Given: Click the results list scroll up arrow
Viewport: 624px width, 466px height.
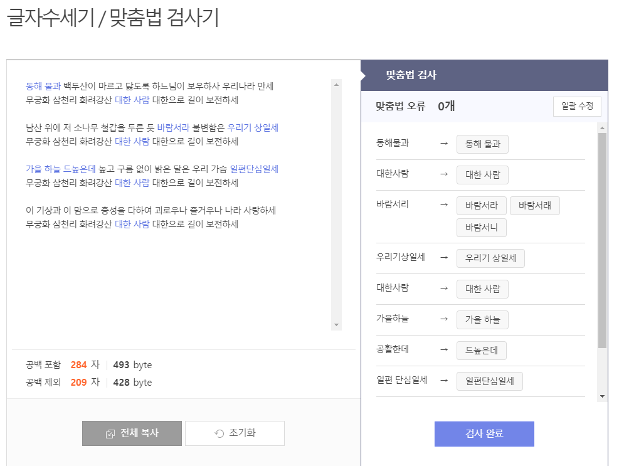Looking at the screenshot, I should [602, 128].
